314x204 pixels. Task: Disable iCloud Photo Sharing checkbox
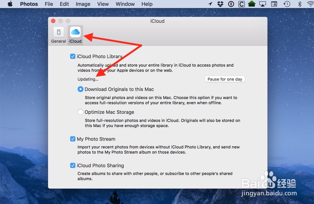coord(73,165)
